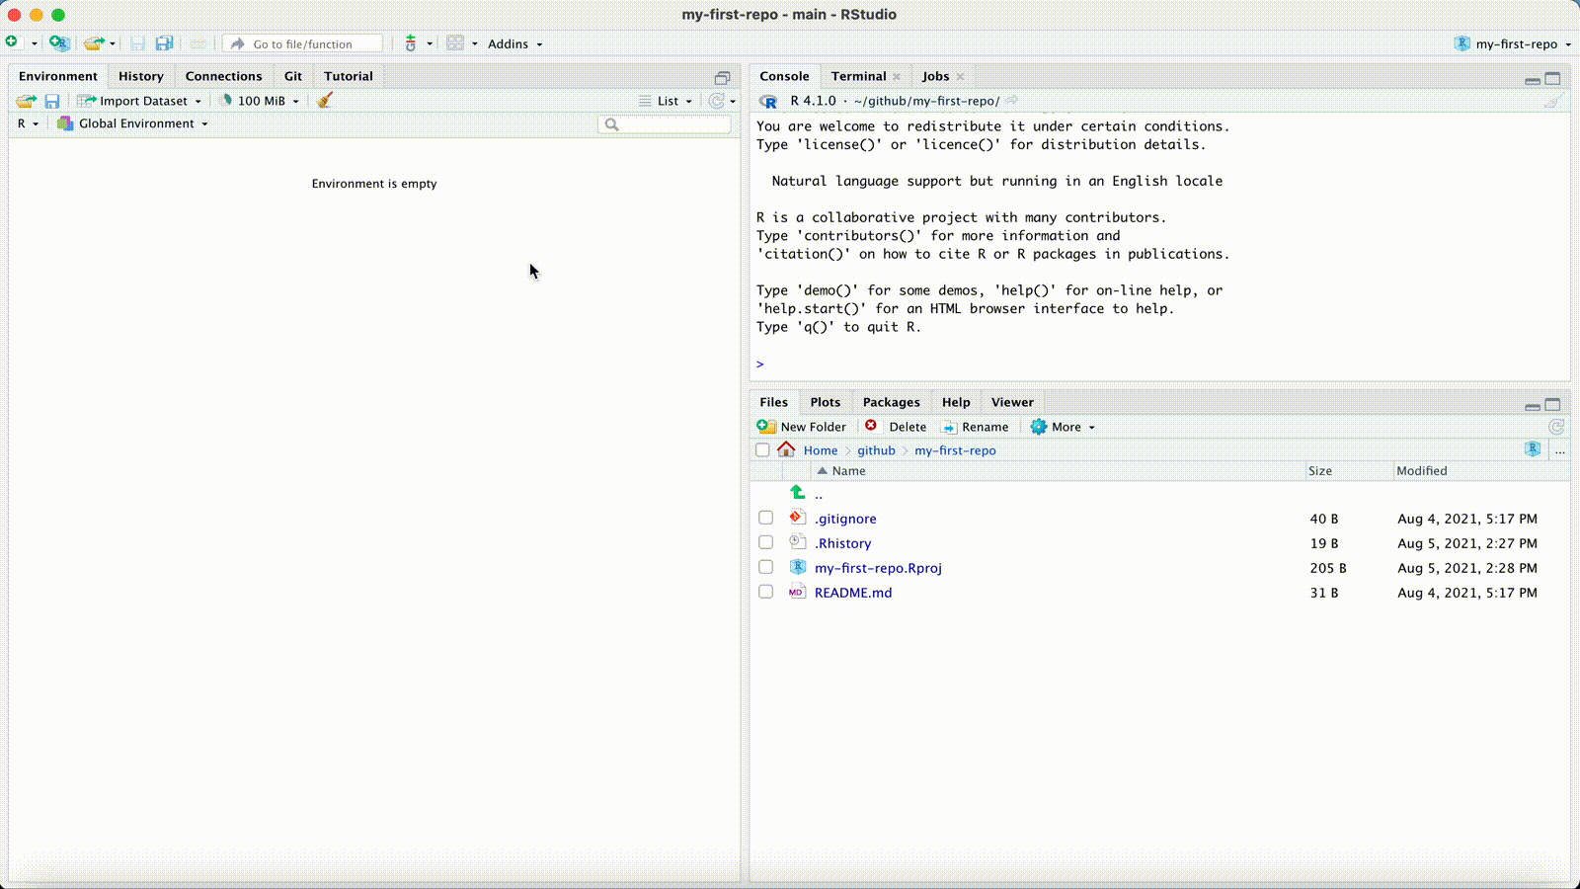1580x889 pixels.
Task: Click the Delete button in Files
Action: tap(897, 427)
